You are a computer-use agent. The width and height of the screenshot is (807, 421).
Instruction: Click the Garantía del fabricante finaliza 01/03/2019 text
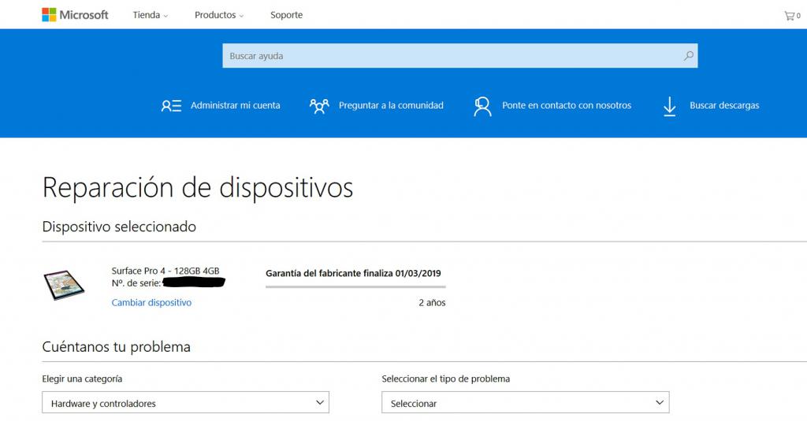point(353,274)
